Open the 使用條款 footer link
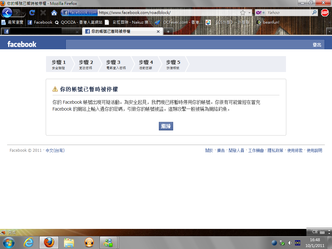The width and height of the screenshot is (332, 249). click(x=295, y=150)
